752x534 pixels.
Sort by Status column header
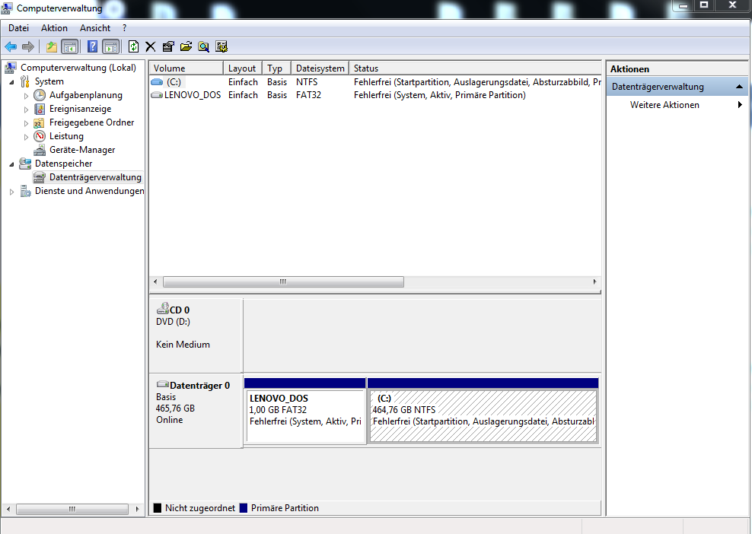475,68
